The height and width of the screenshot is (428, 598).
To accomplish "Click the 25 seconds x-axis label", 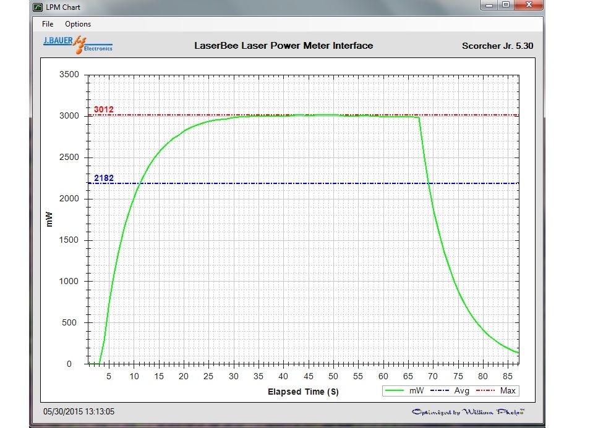I will pyautogui.click(x=208, y=377).
